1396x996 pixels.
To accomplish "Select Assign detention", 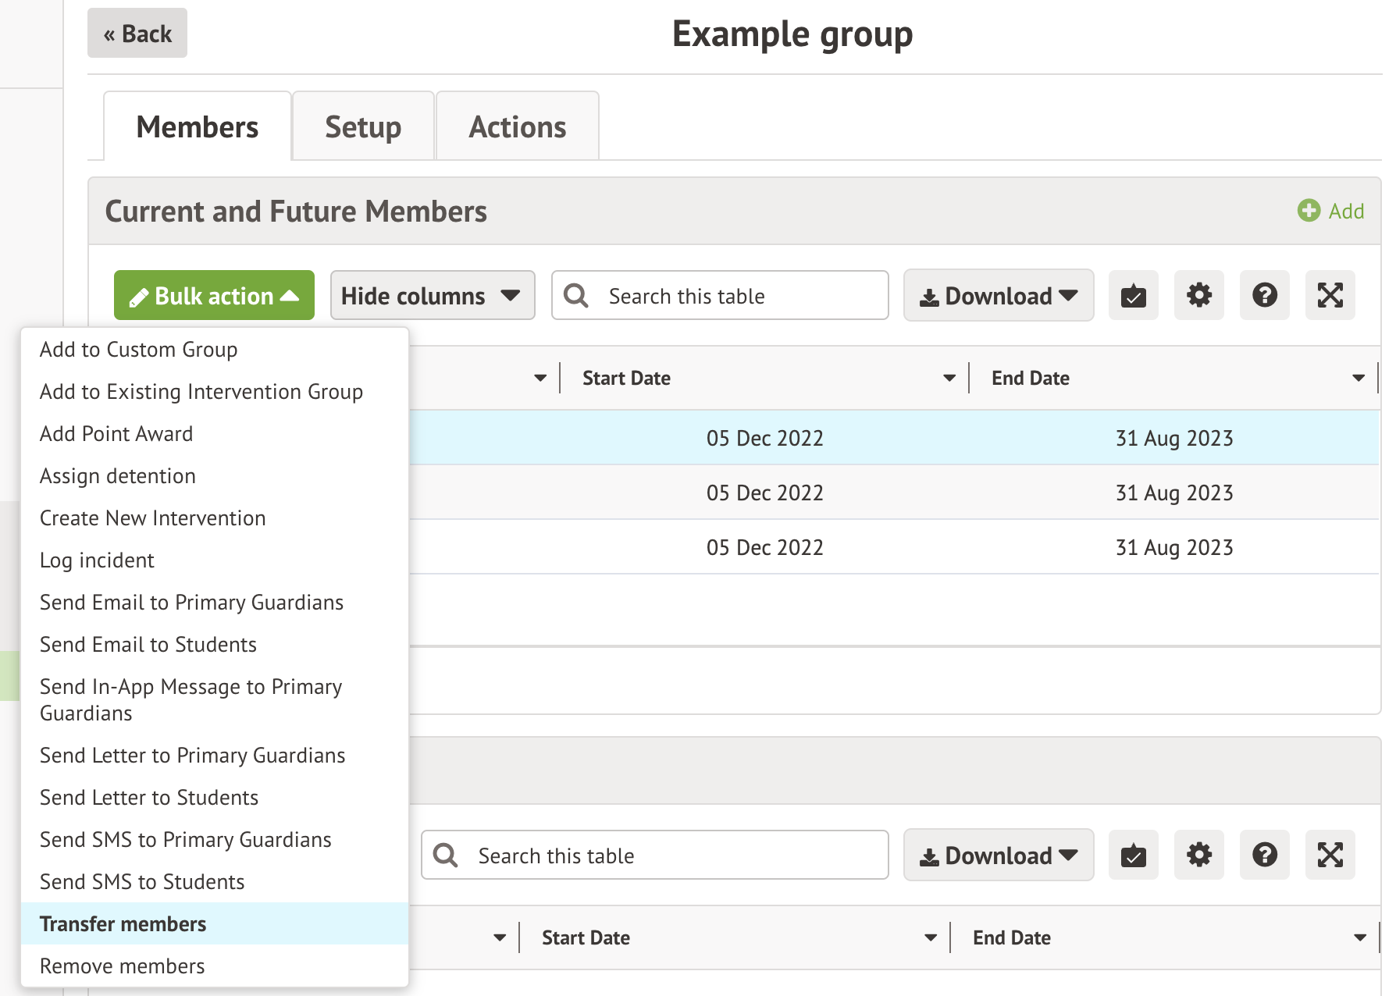I will [x=215, y=476].
